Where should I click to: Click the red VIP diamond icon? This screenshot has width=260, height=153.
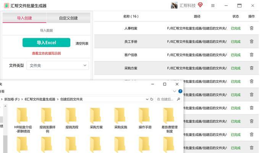pos(200,5)
